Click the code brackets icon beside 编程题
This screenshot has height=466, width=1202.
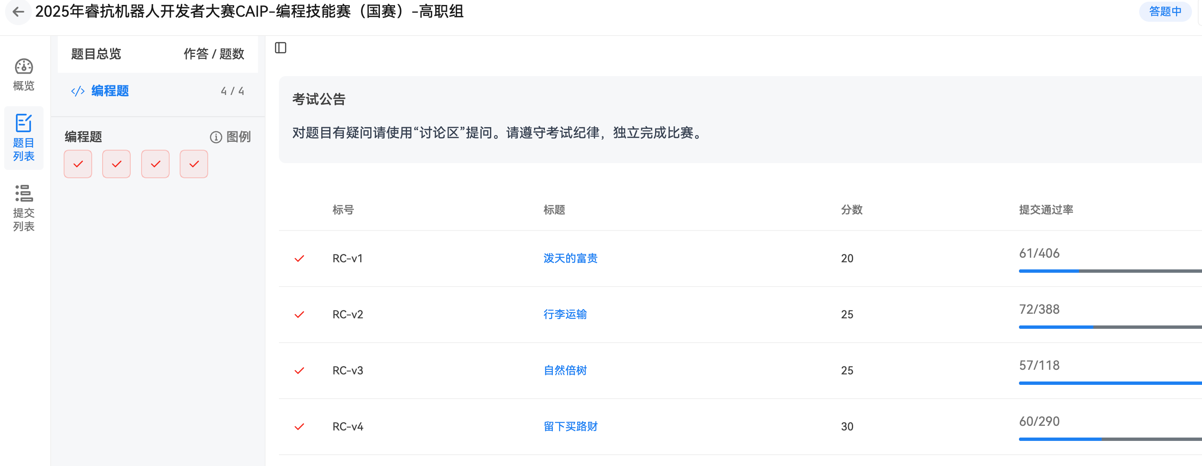coord(77,91)
